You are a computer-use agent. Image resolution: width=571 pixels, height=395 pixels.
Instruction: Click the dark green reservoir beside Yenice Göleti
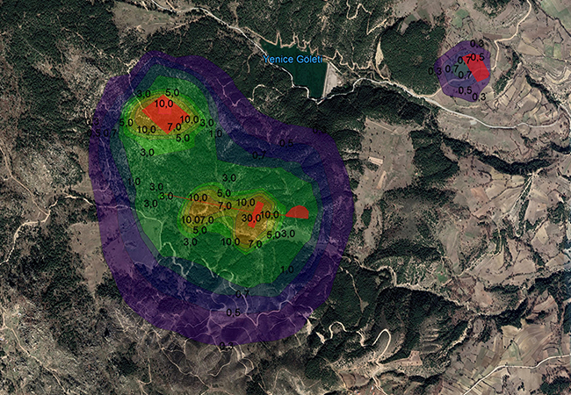point(307,77)
